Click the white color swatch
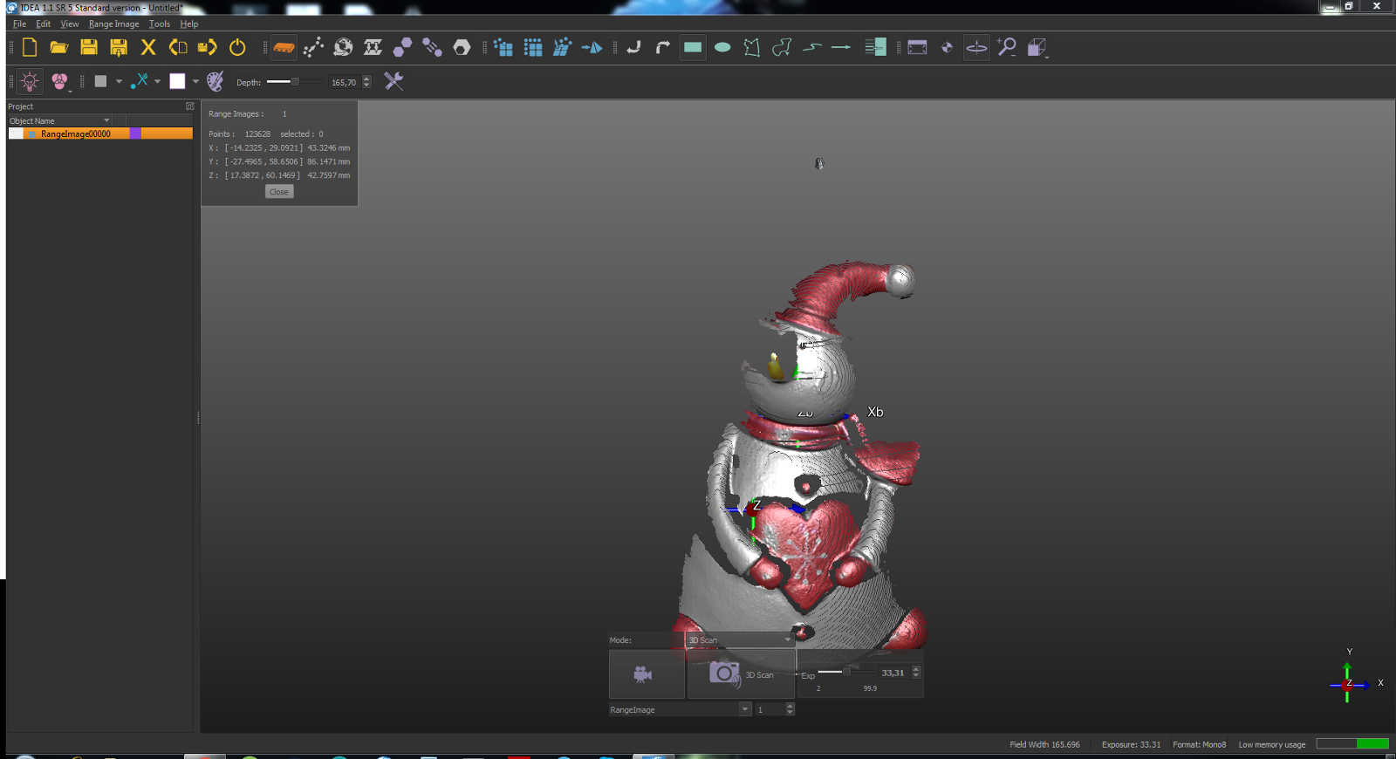The width and height of the screenshot is (1396, 759). click(177, 81)
